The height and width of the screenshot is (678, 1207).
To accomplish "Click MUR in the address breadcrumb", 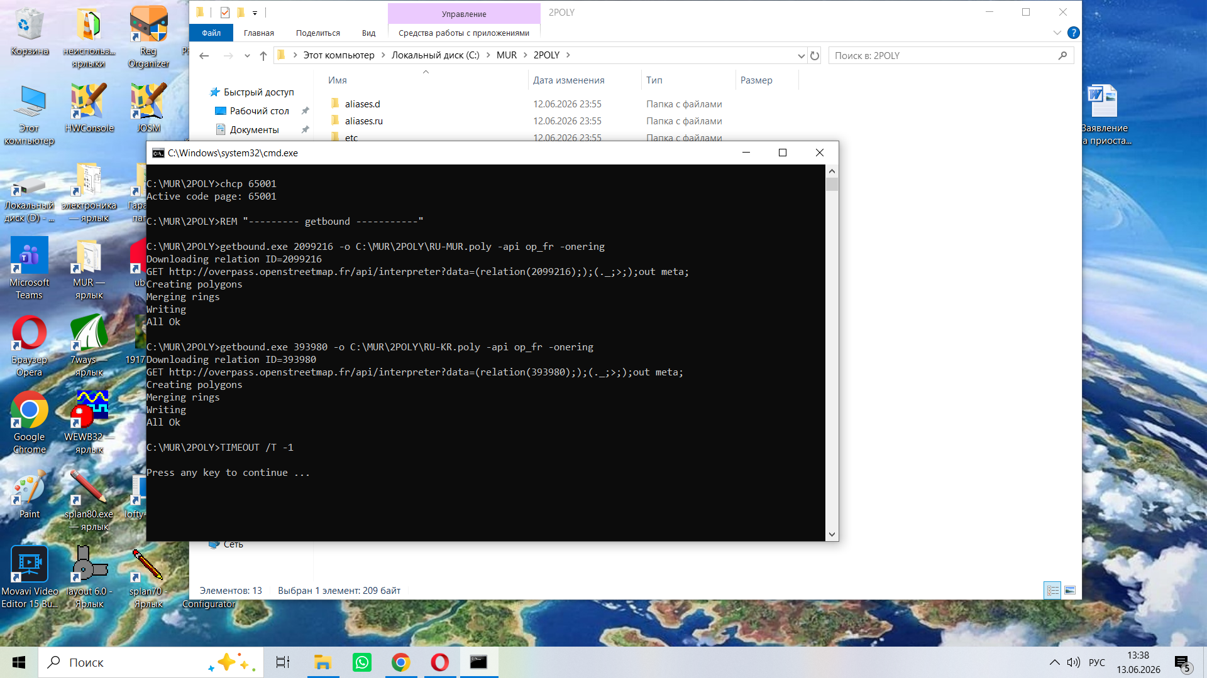I will click(507, 55).
